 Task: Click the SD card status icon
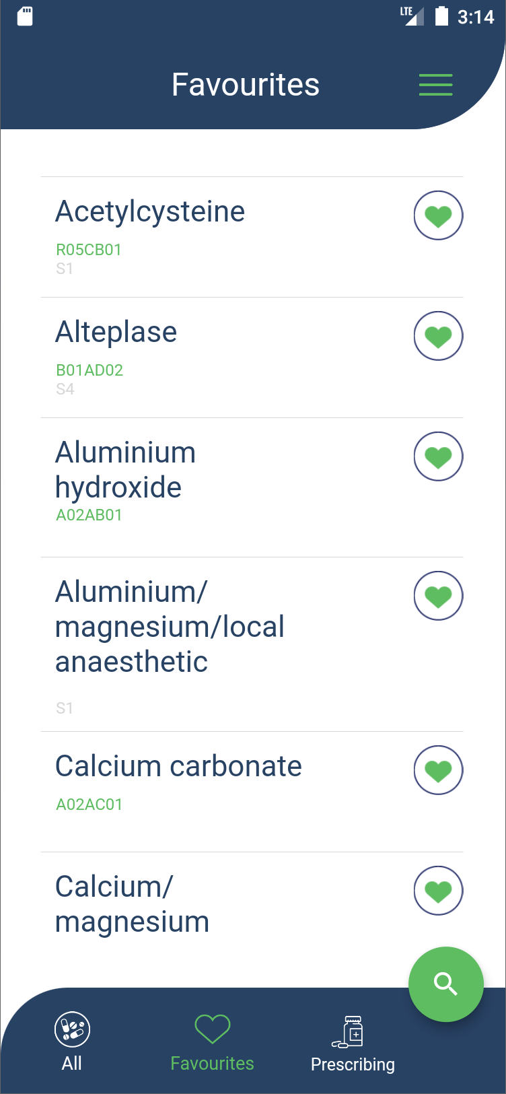click(x=25, y=16)
